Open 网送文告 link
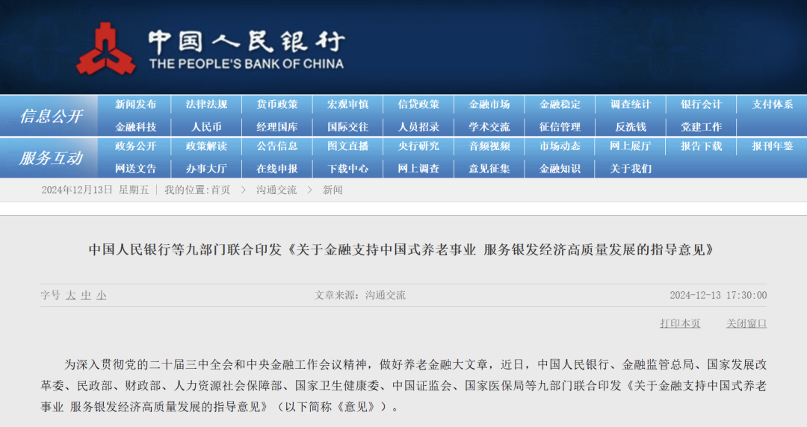 click(x=135, y=169)
